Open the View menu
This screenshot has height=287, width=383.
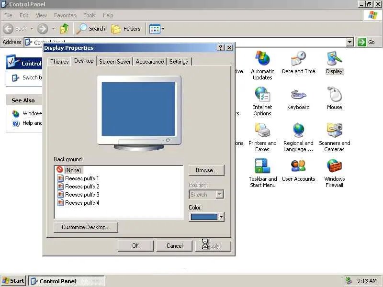click(41, 15)
